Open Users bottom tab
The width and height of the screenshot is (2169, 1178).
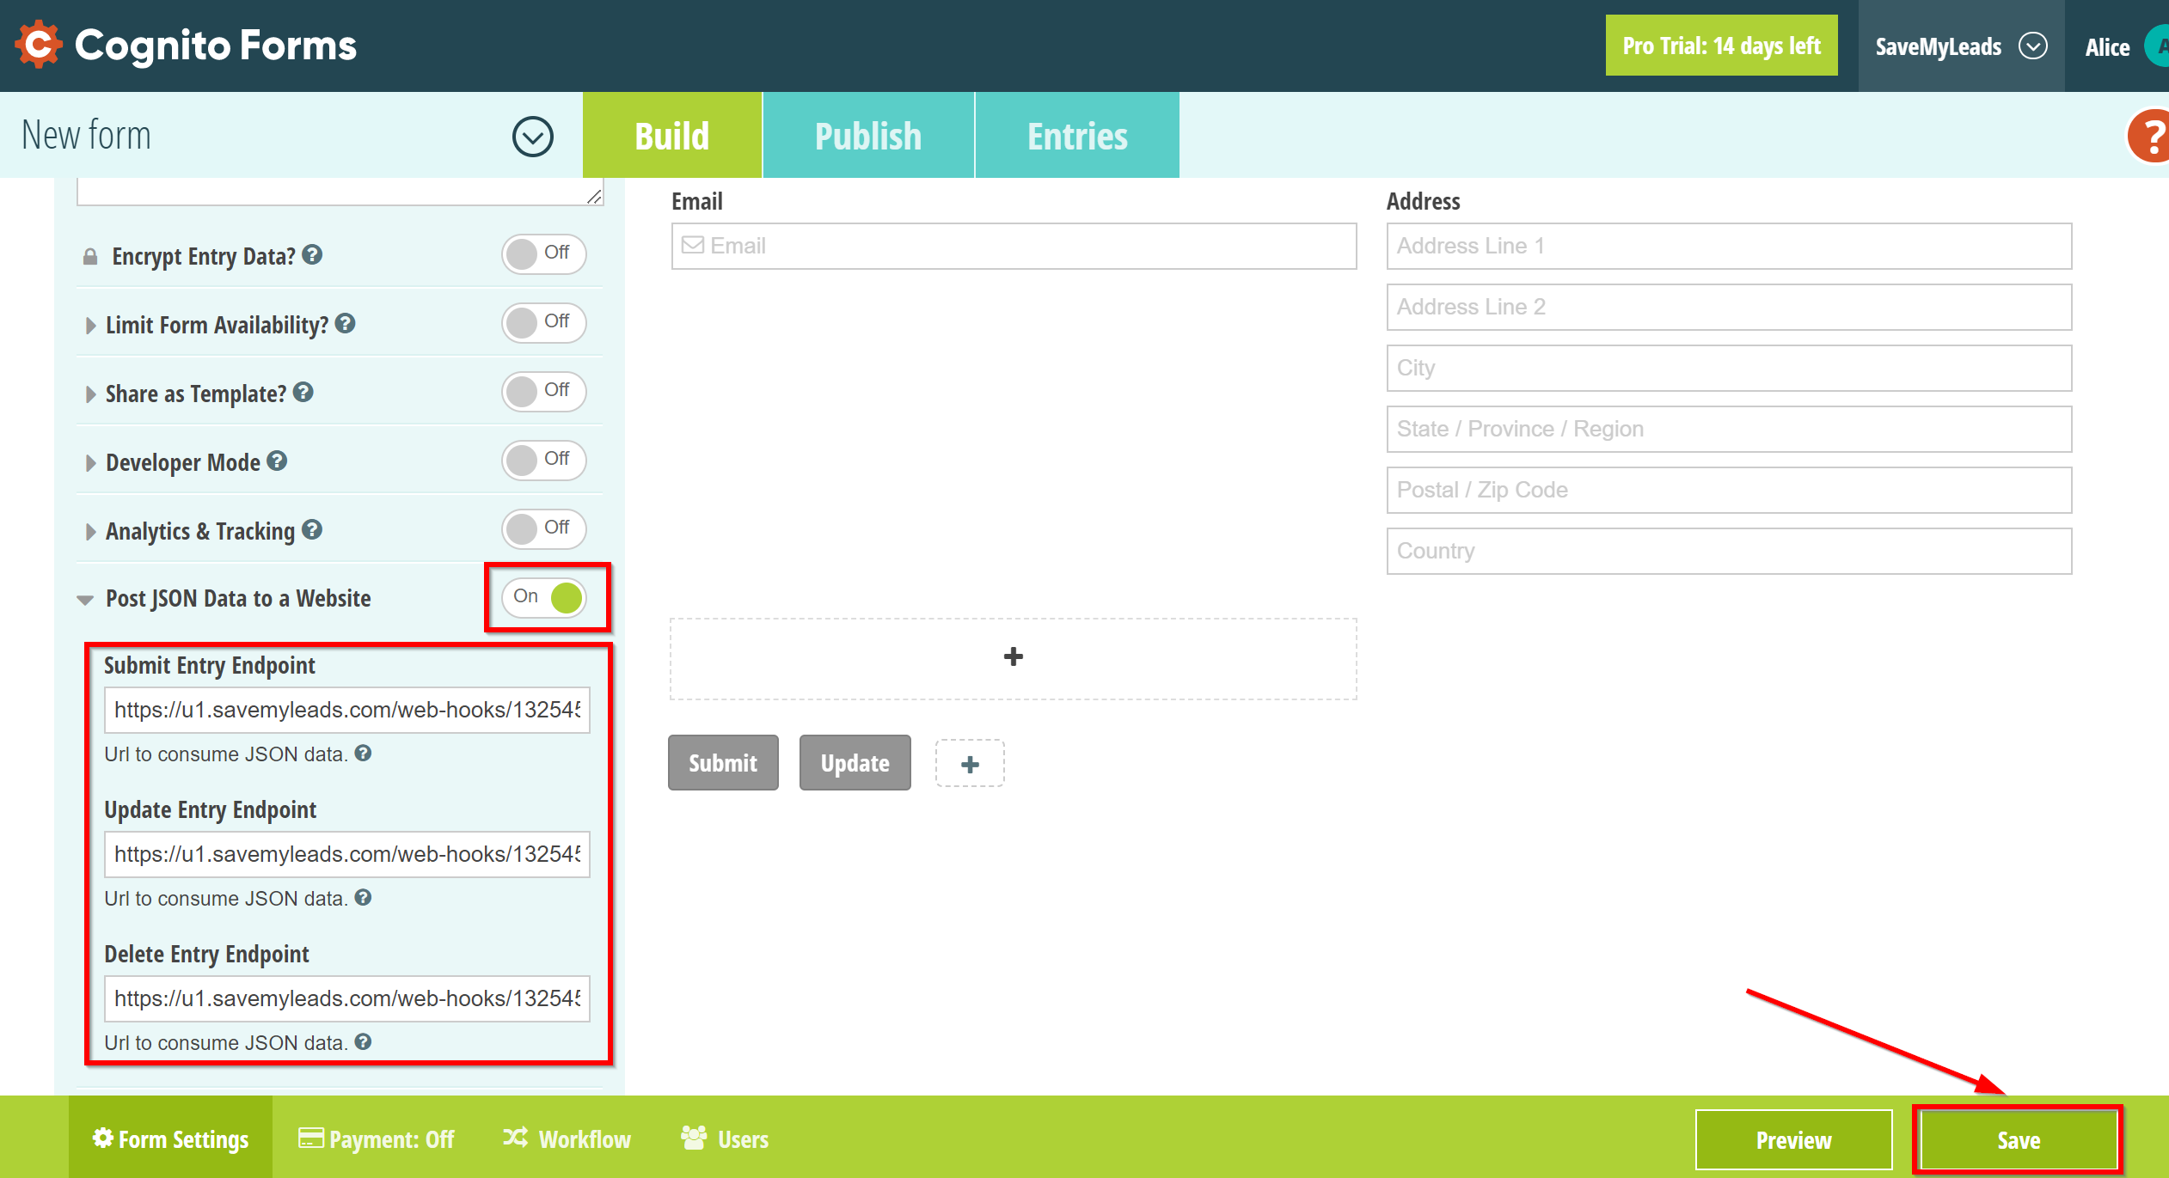[x=725, y=1138]
